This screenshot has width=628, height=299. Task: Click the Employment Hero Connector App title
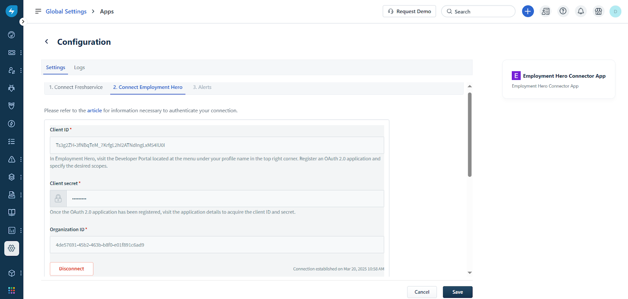[x=564, y=76]
